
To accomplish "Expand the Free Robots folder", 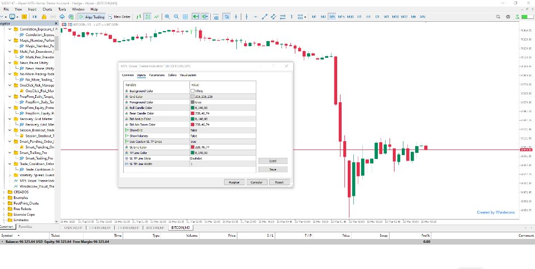I will click(4, 209).
